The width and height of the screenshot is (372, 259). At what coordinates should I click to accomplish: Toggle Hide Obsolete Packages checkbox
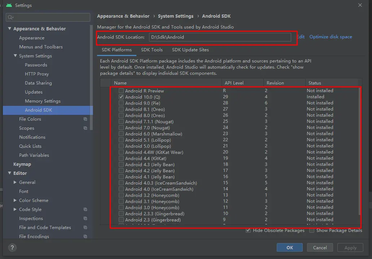point(248,230)
